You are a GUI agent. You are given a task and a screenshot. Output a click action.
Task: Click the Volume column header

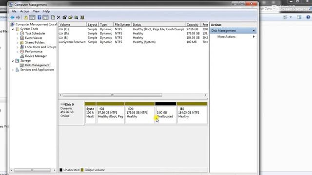[x=73, y=25]
